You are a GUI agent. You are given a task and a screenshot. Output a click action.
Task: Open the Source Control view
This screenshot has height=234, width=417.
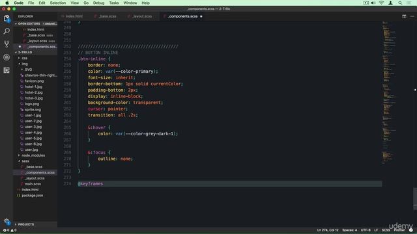click(7, 44)
